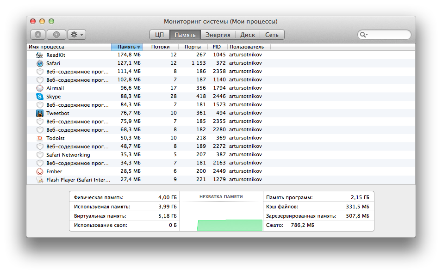Viewport: 442px width, 274px height.
Task: Select the ReadKit process name
Action: (56, 55)
